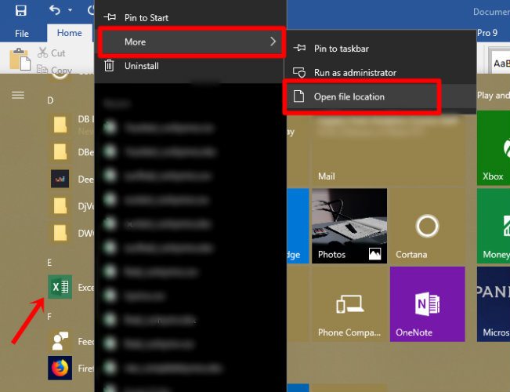The image size is (510, 392).
Task: Launch the Dee app with dark icon
Action: click(71, 179)
